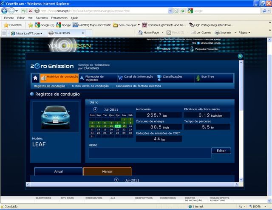Click the Telefone contact icon
Viewport: 272px width, 210px height.
click(x=158, y=48)
